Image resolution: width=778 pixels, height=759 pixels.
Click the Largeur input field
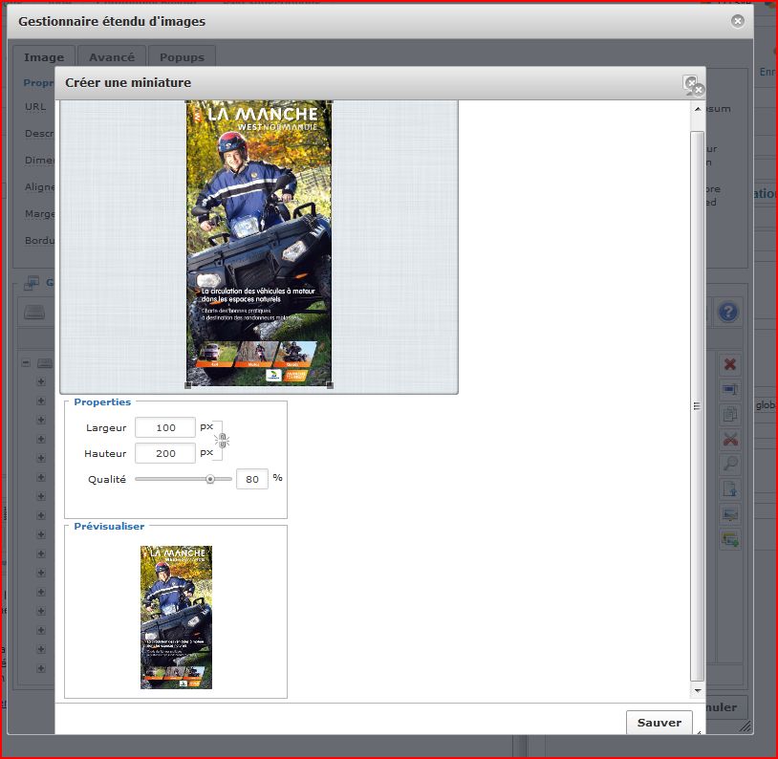pyautogui.click(x=164, y=427)
